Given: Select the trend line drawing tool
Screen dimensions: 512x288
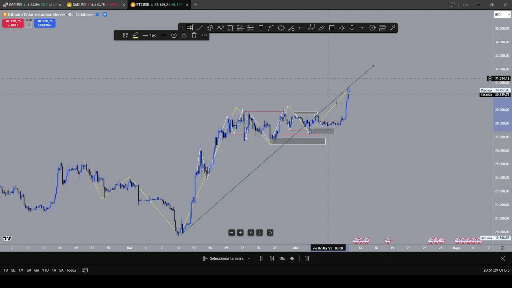Looking at the screenshot, I should (x=200, y=28).
